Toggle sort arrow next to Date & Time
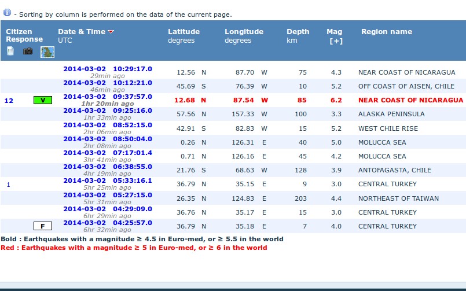The height and width of the screenshot is (291, 466). pos(111,32)
